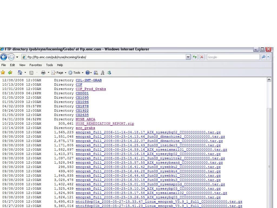Open the File menu
The height and width of the screenshot is (208, 277).
point(4,65)
